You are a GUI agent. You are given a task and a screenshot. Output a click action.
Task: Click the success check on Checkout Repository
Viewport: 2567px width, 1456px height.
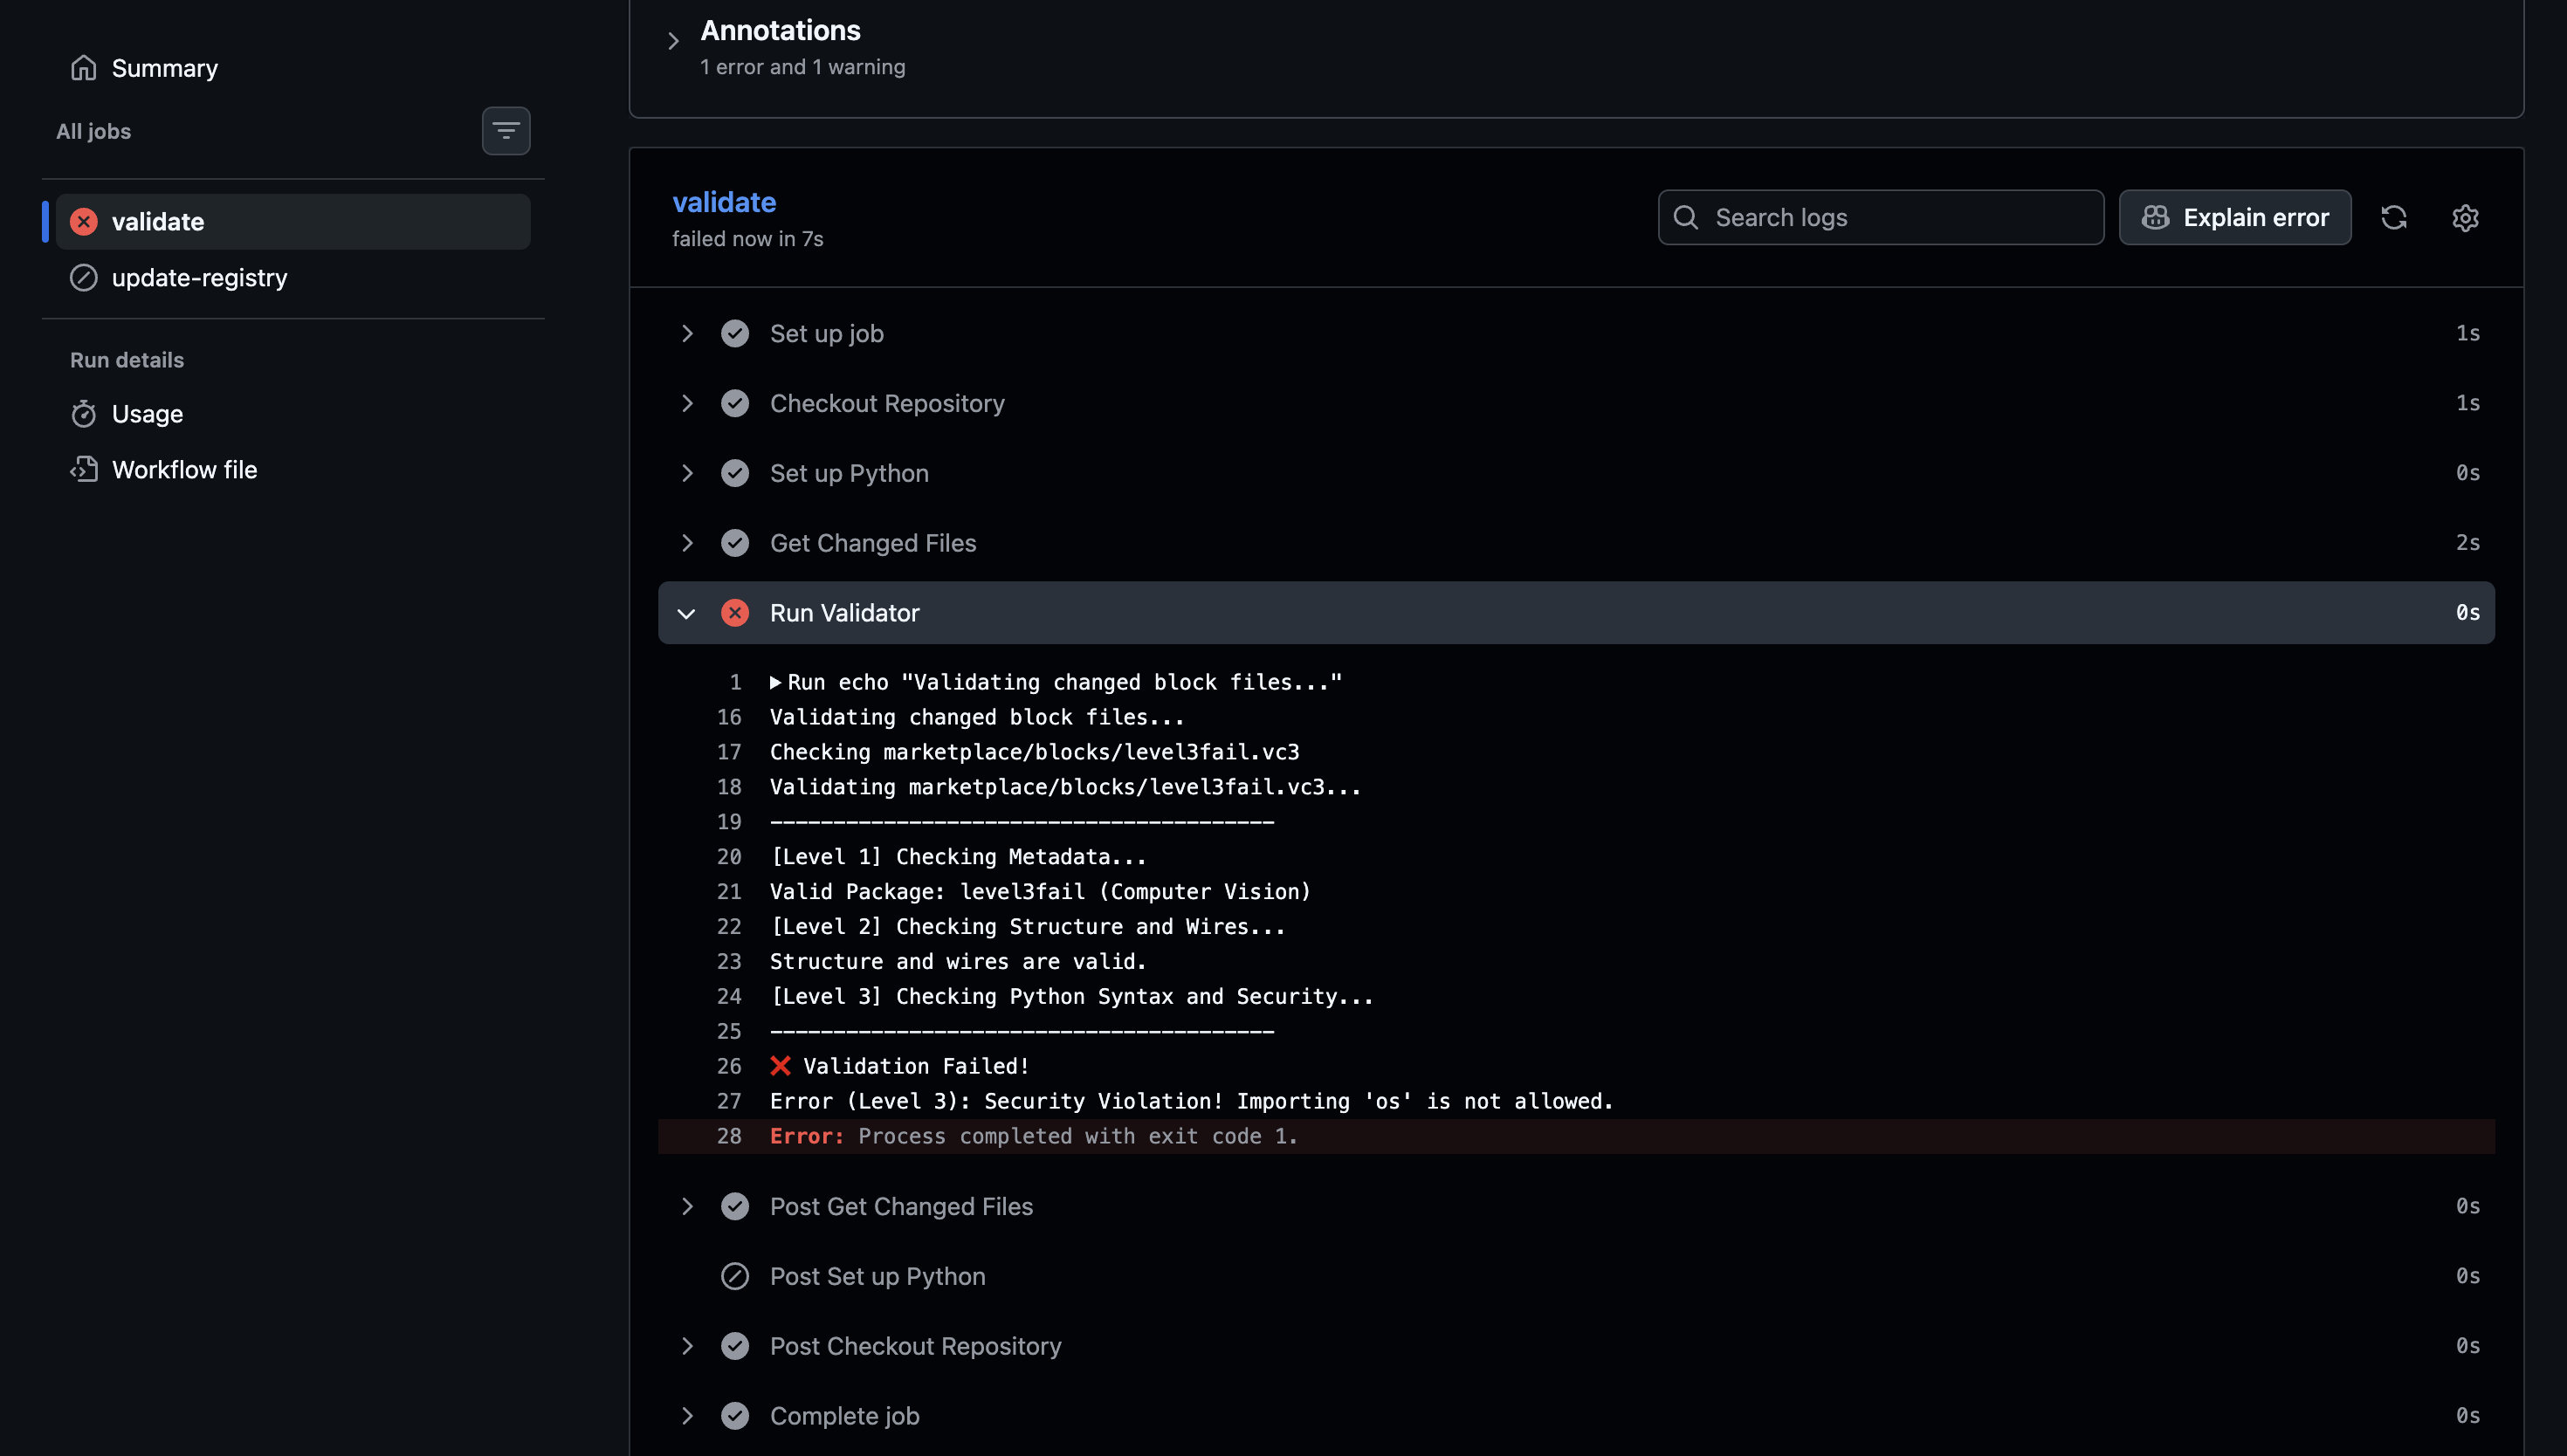(735, 403)
